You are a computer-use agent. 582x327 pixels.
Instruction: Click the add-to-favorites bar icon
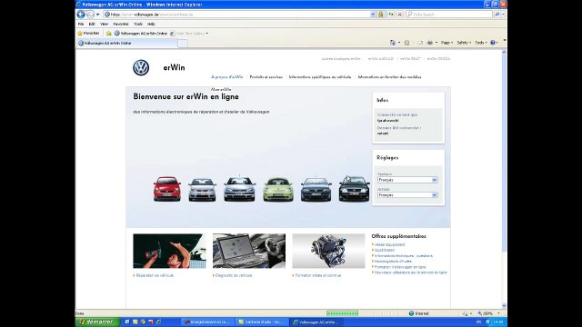click(109, 34)
